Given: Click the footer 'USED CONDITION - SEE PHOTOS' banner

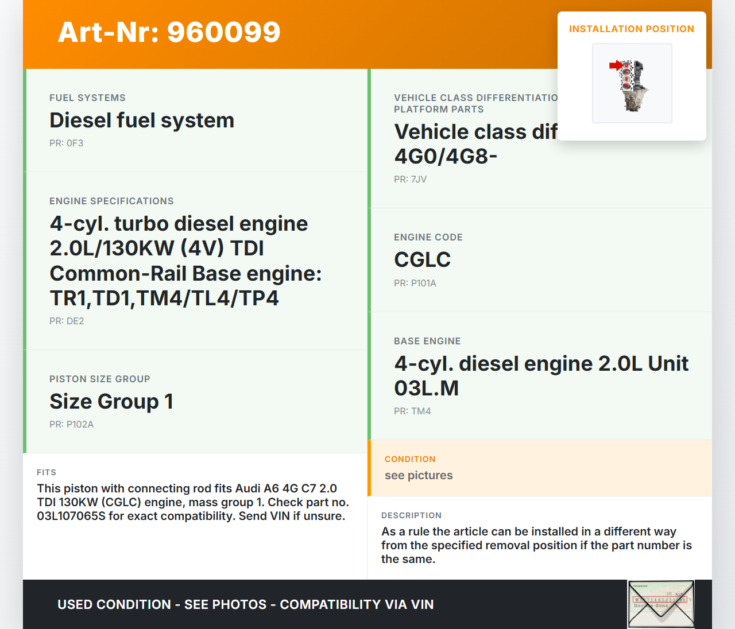Looking at the screenshot, I should click(x=245, y=604).
